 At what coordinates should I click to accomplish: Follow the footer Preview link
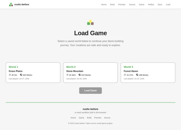click(x=98, y=118)
